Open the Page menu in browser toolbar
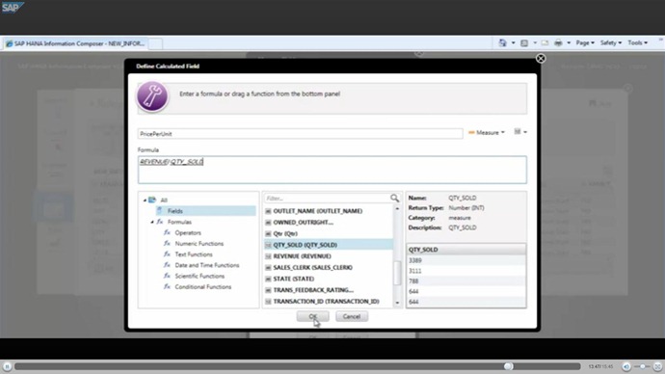Viewport: 665px width, 374px height. tap(585, 42)
